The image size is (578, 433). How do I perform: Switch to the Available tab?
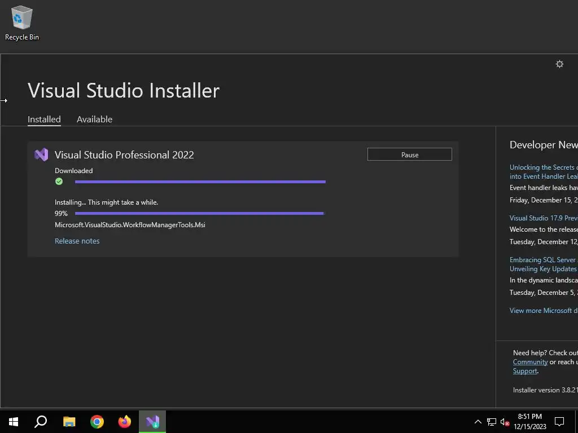pyautogui.click(x=94, y=120)
